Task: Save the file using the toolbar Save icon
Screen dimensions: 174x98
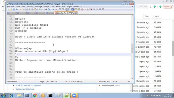Action: (x=14, y=10)
